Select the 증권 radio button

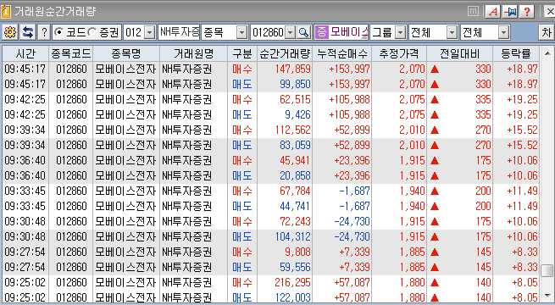click(92, 32)
